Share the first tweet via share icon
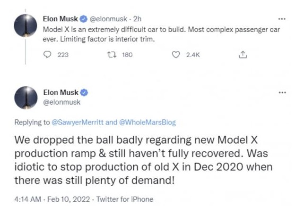Viewport: 295px width, 206px height. click(x=243, y=55)
